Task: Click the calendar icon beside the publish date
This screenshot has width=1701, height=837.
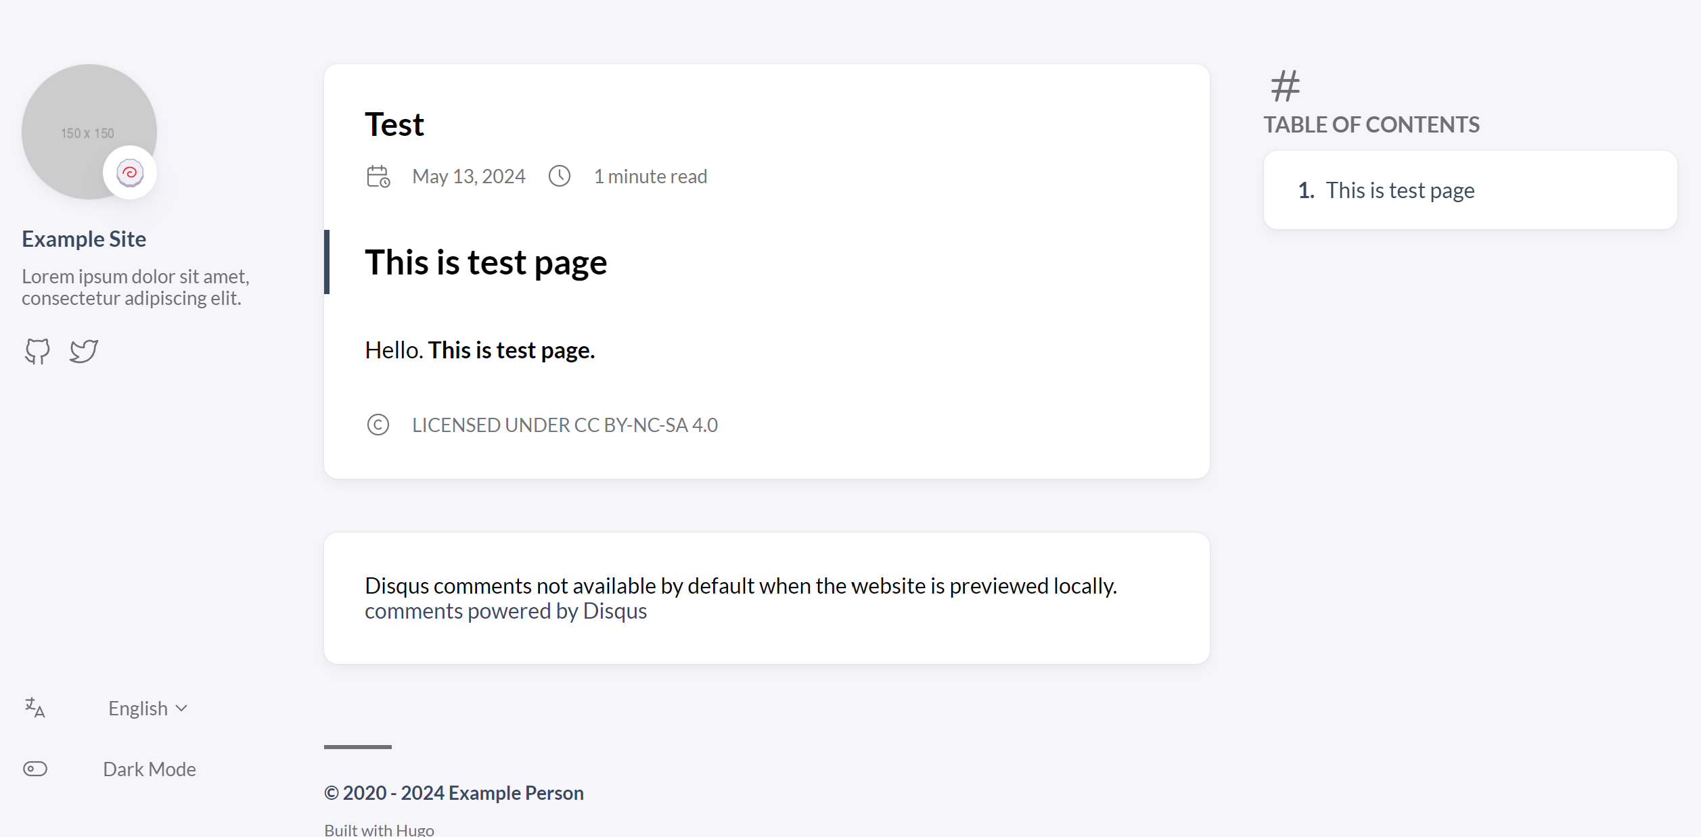Action: [x=377, y=176]
